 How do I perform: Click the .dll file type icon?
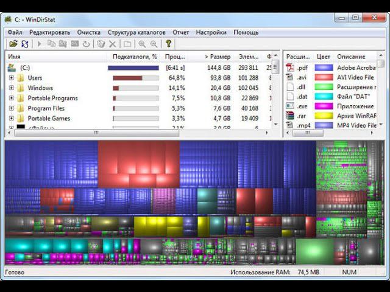pyautogui.click(x=290, y=87)
